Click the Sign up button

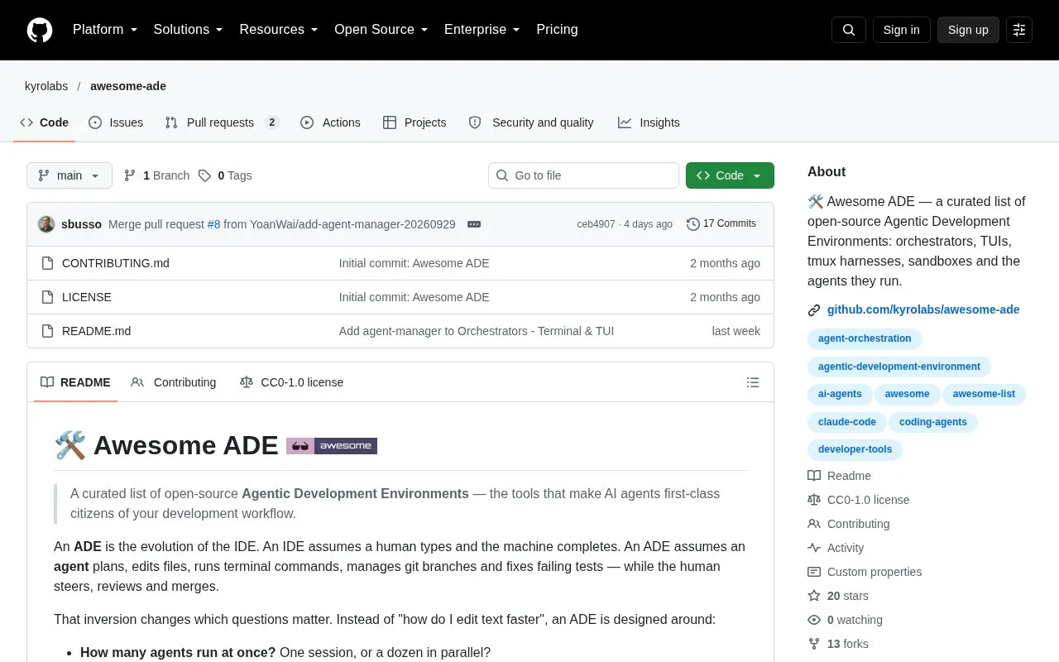[968, 30]
